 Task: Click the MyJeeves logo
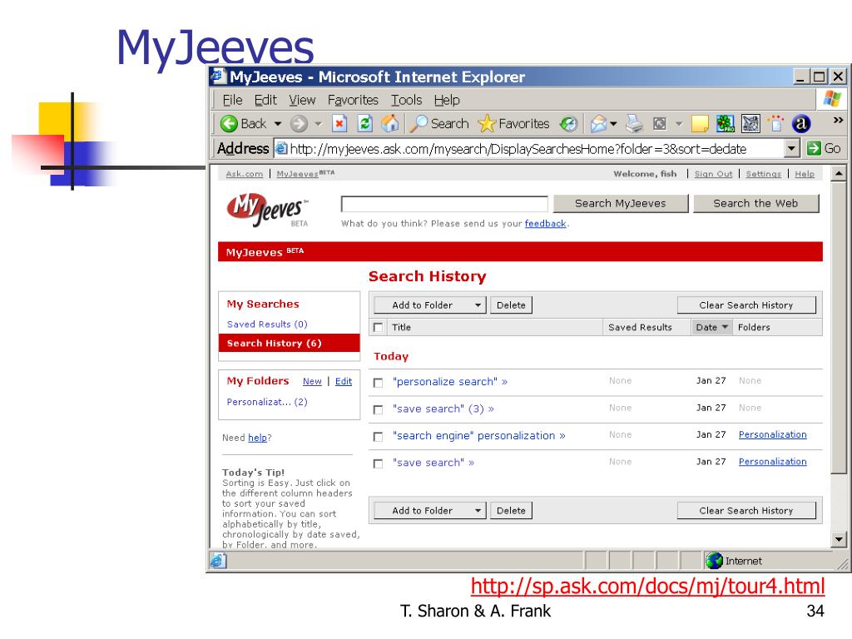[x=267, y=209]
